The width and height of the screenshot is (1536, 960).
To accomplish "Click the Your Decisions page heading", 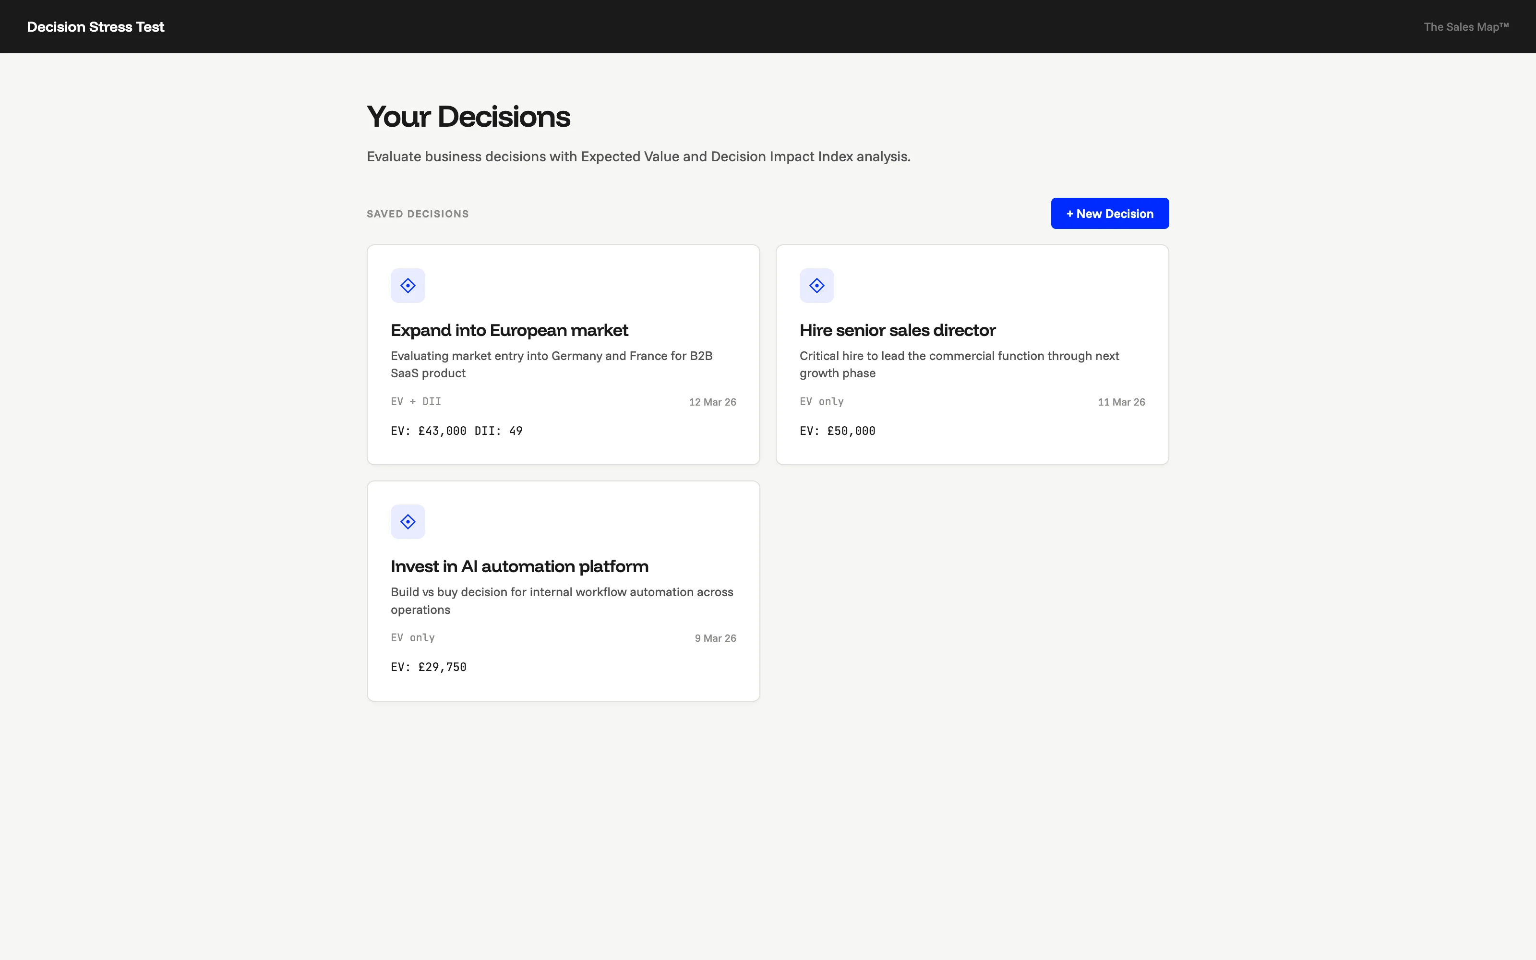I will click(x=468, y=116).
